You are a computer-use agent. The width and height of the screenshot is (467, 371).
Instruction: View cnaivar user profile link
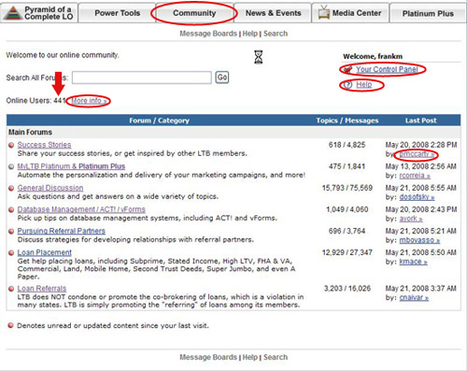(414, 298)
